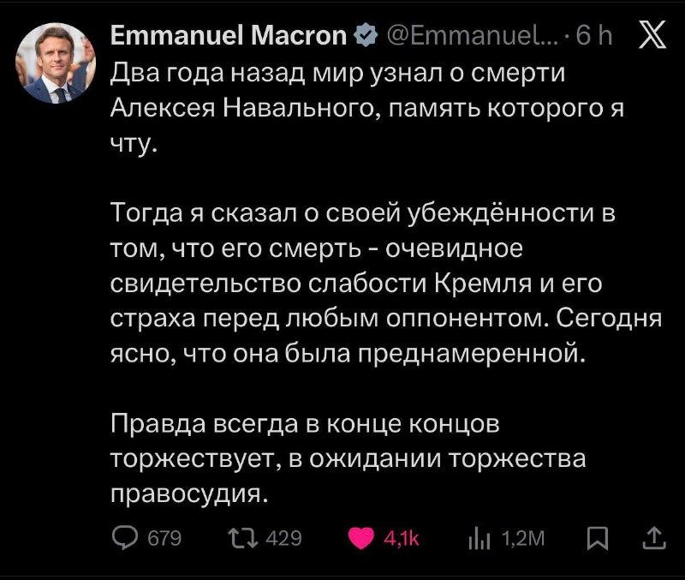The image size is (685, 580).
Task: Click the 4,1k likes count
Action: pos(401,538)
